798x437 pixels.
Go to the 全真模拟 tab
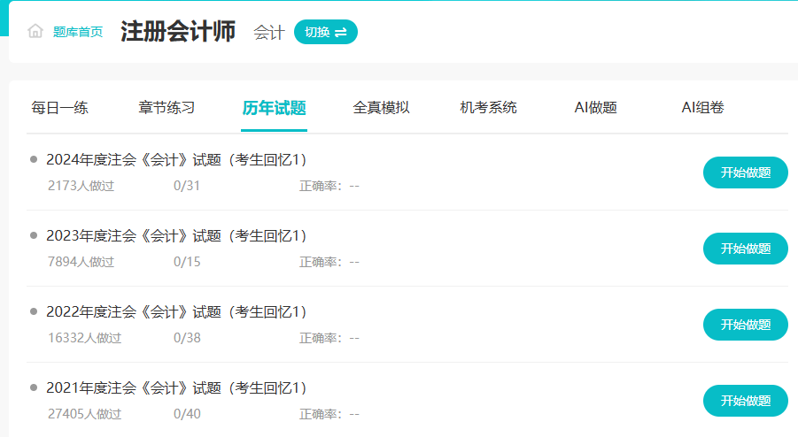click(381, 108)
